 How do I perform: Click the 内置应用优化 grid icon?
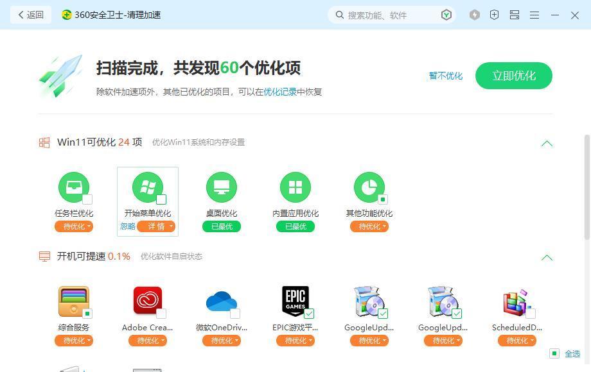(295, 187)
